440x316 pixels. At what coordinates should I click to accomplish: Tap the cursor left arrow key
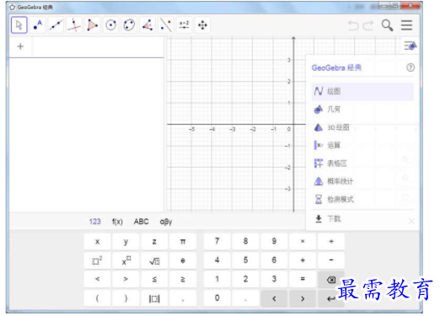274,298
